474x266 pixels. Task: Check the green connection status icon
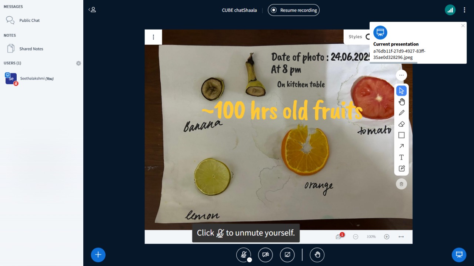(x=450, y=10)
